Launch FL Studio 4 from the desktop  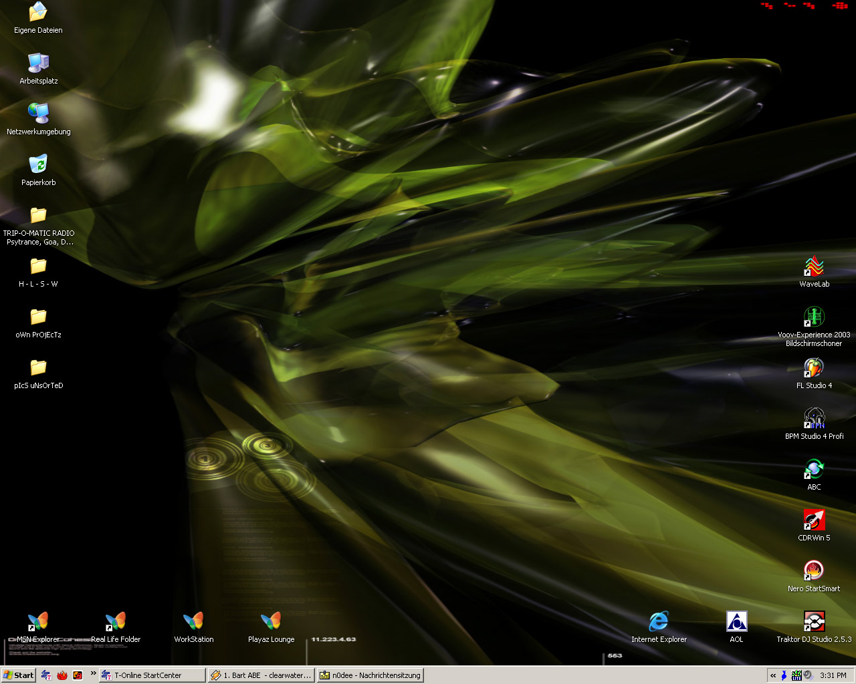814,368
